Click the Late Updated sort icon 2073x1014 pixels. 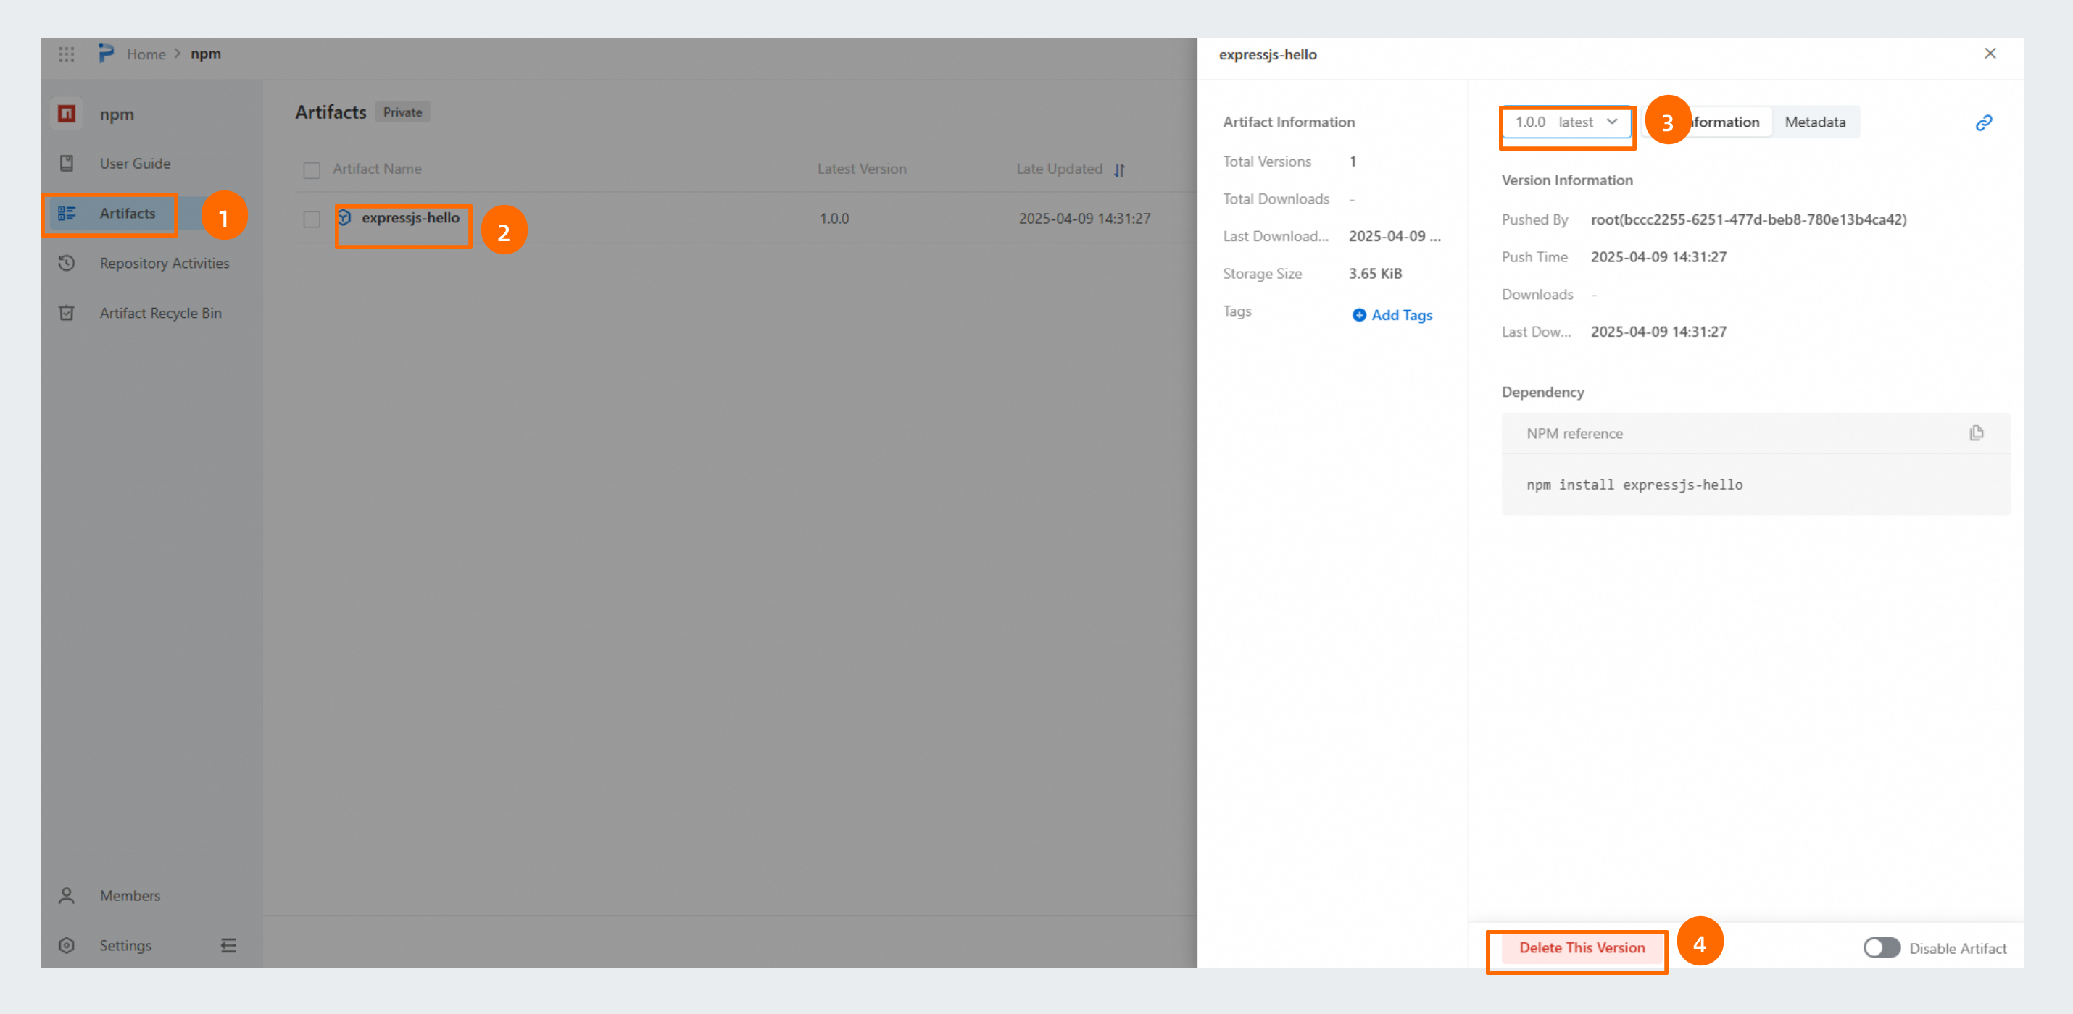(1119, 169)
